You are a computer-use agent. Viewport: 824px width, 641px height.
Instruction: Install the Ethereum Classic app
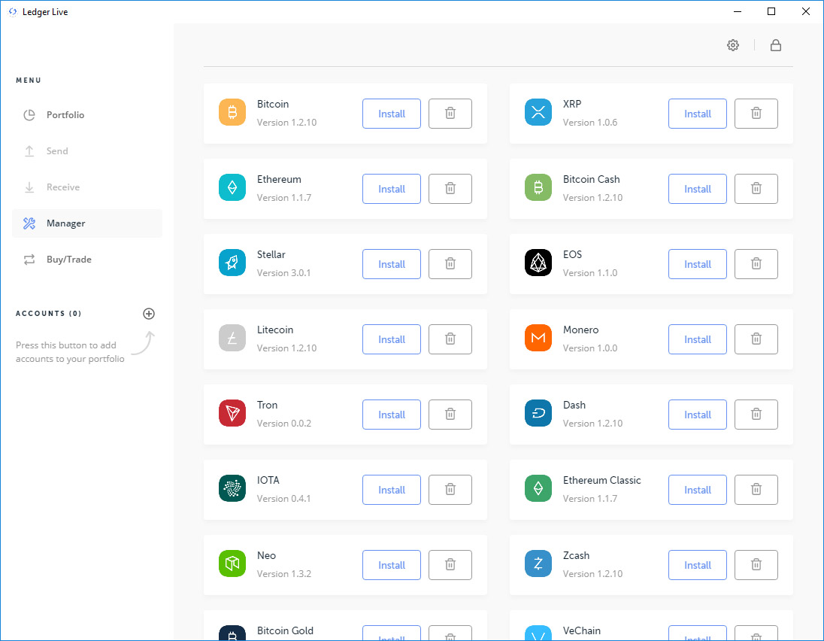point(698,490)
